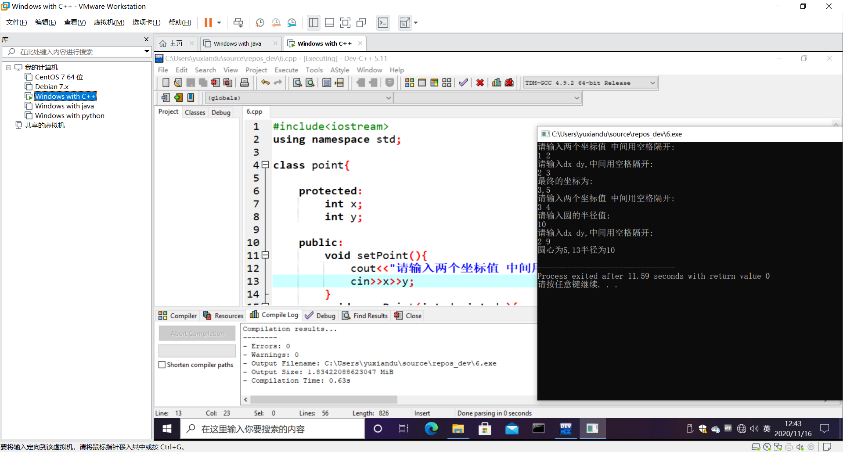Click the Compile & Run icon
The width and height of the screenshot is (843, 452).
434,83
